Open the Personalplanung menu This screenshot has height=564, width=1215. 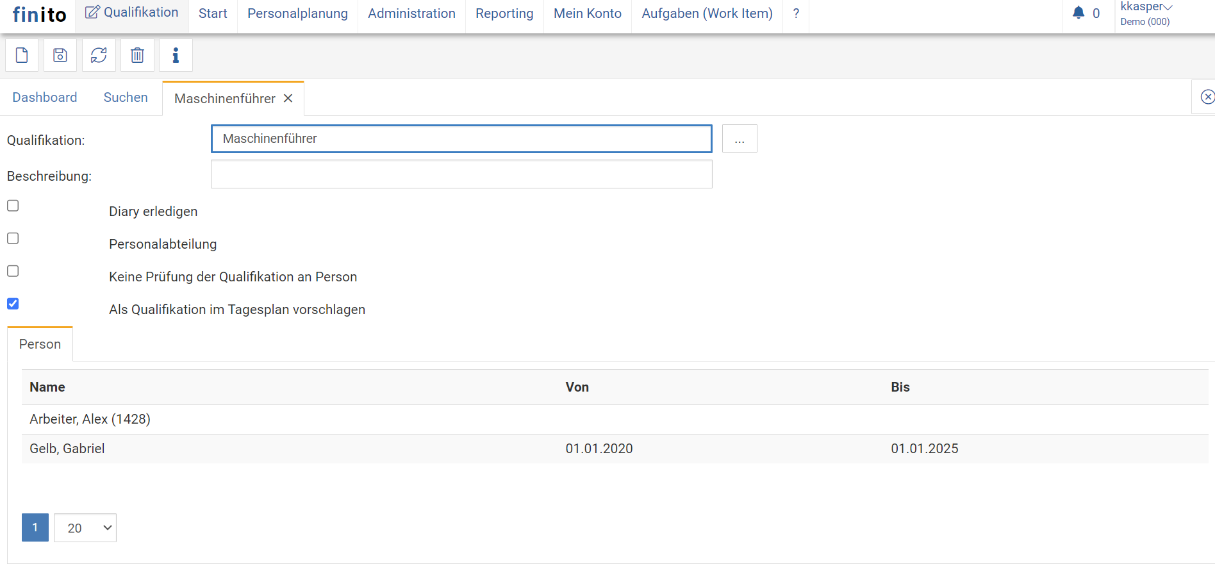coord(297,13)
